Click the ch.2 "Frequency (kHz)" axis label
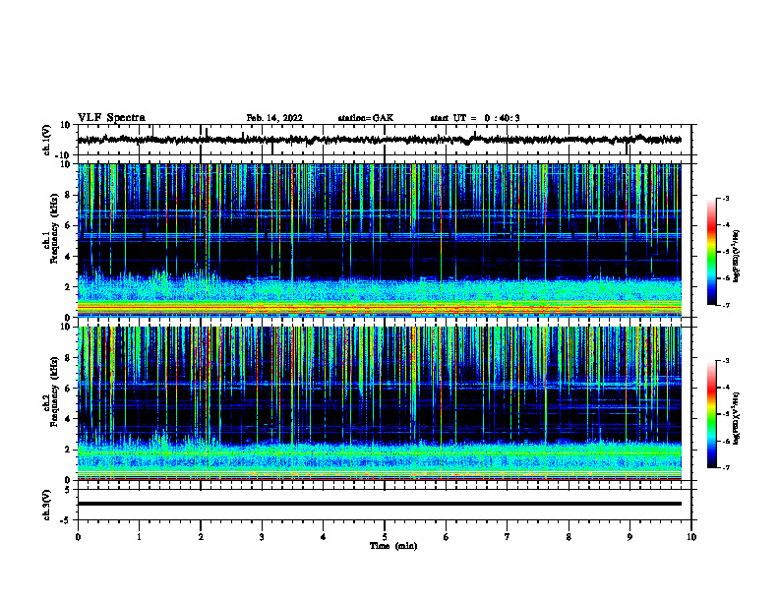The image size is (779, 602). (55, 391)
